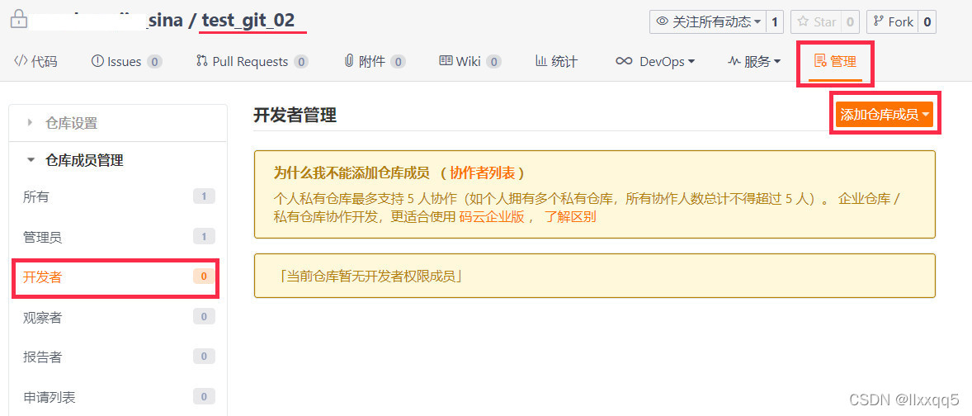Open the 代码 code tab
Viewport: 972px width, 416px height.
36,61
